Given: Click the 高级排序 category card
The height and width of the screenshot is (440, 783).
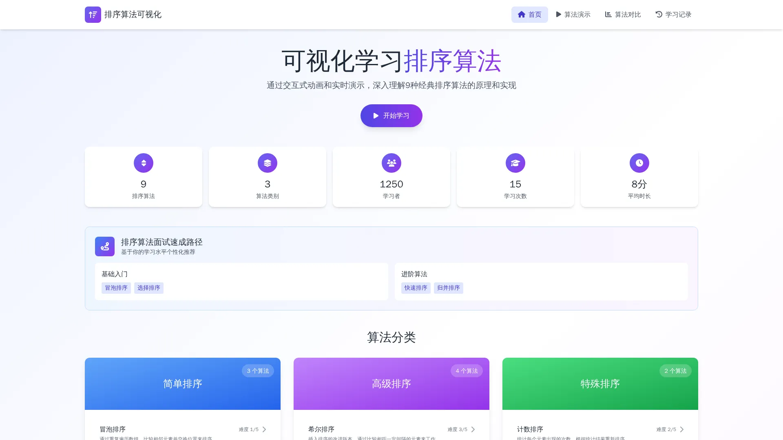Looking at the screenshot, I should 391,383.
